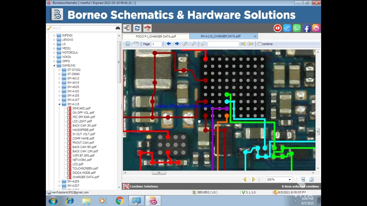Click the zoom out magnifier icon
Screen dimensions: 367x206
pyautogui.click(x=194, y=44)
